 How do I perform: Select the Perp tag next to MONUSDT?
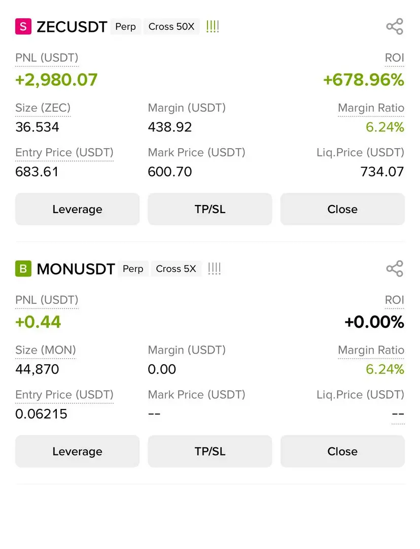(x=133, y=269)
